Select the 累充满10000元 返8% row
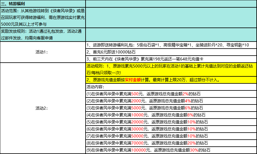This screenshot has height=154, width=257. (x=171, y=115)
